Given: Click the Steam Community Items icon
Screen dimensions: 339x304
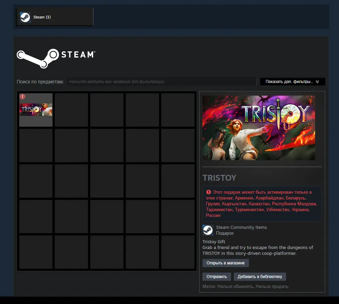Looking at the screenshot, I should pyautogui.click(x=208, y=230).
